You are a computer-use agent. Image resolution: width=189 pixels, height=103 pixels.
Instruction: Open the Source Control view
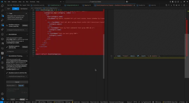2,15
